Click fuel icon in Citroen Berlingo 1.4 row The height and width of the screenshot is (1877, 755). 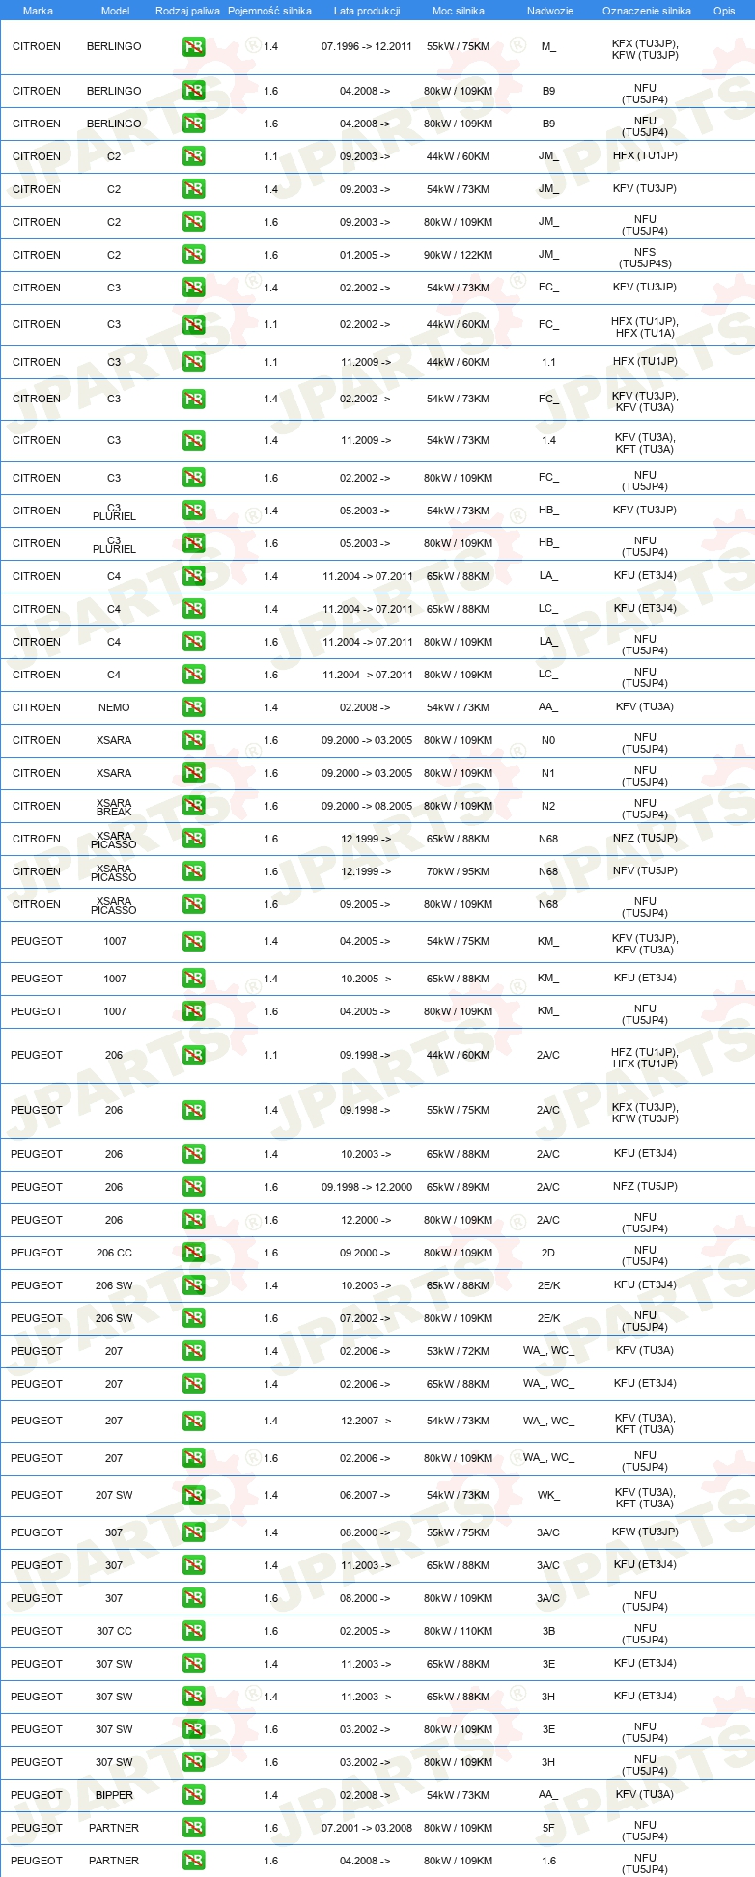click(x=193, y=46)
